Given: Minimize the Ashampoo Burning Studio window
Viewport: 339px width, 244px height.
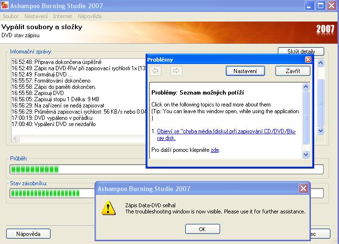Looking at the screenshot, I should pyautogui.click(x=309, y=6).
